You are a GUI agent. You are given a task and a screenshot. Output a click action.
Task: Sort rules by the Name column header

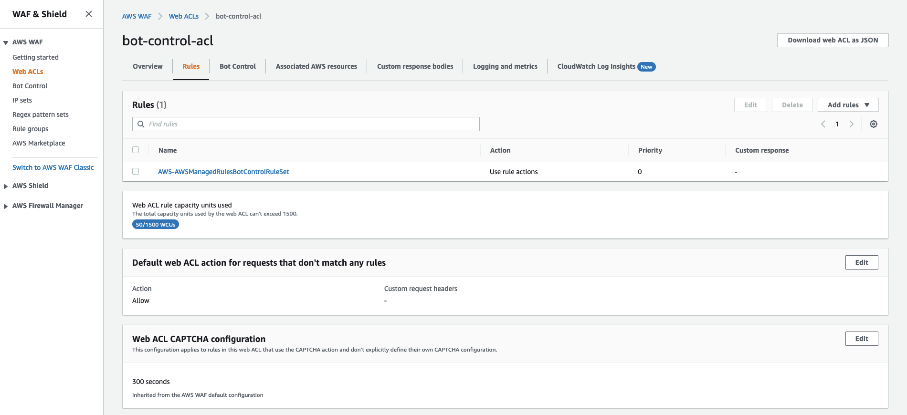click(168, 150)
